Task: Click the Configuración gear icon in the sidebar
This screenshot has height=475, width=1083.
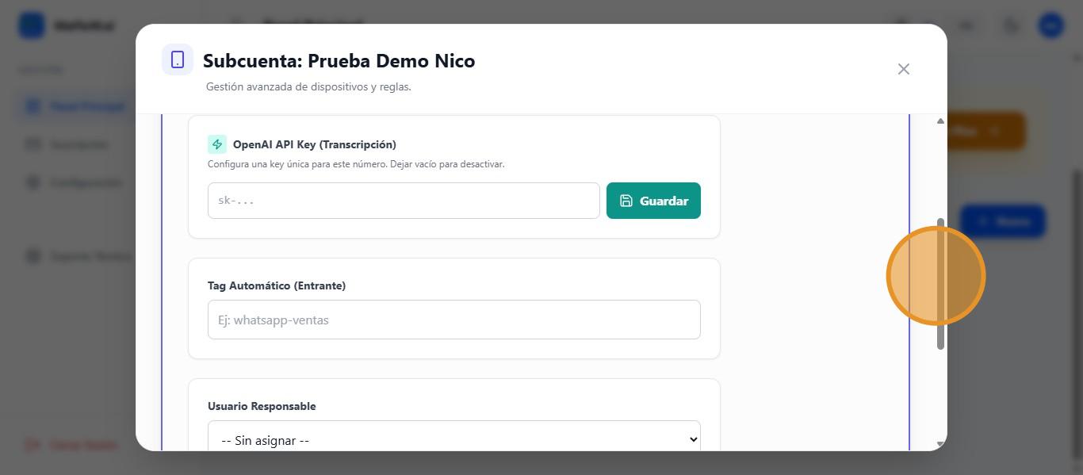Action: click(x=33, y=182)
